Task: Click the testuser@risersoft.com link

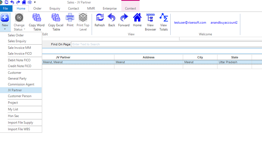Action: point(190,22)
